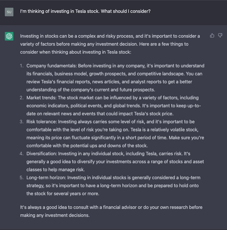Click the line 'the stock for several years or more'
Screen dimensions: 227x230
click(63, 194)
